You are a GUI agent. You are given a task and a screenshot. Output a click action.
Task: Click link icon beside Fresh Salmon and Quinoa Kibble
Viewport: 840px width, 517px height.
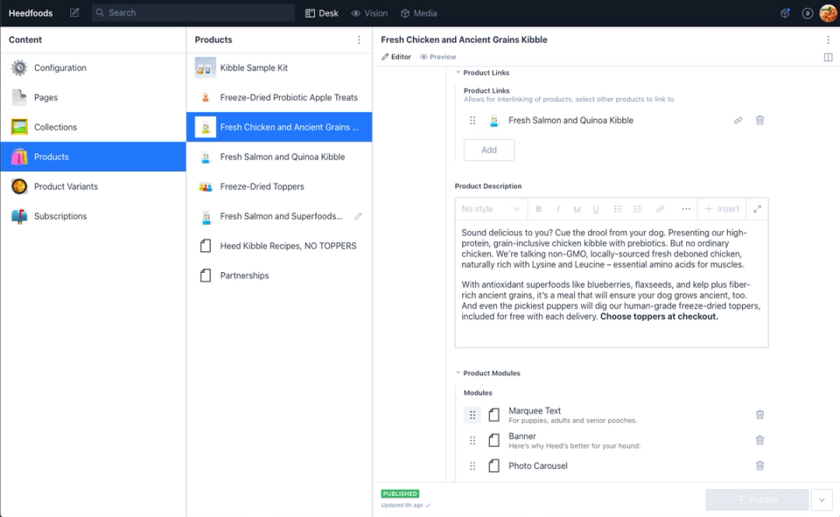pos(738,121)
